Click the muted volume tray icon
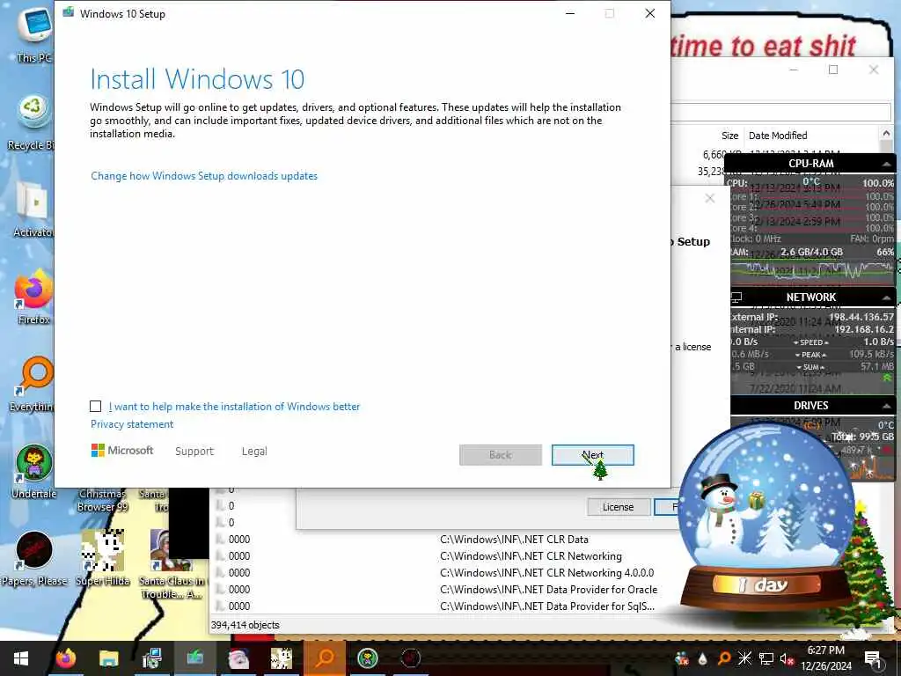The image size is (901, 676). [787, 658]
